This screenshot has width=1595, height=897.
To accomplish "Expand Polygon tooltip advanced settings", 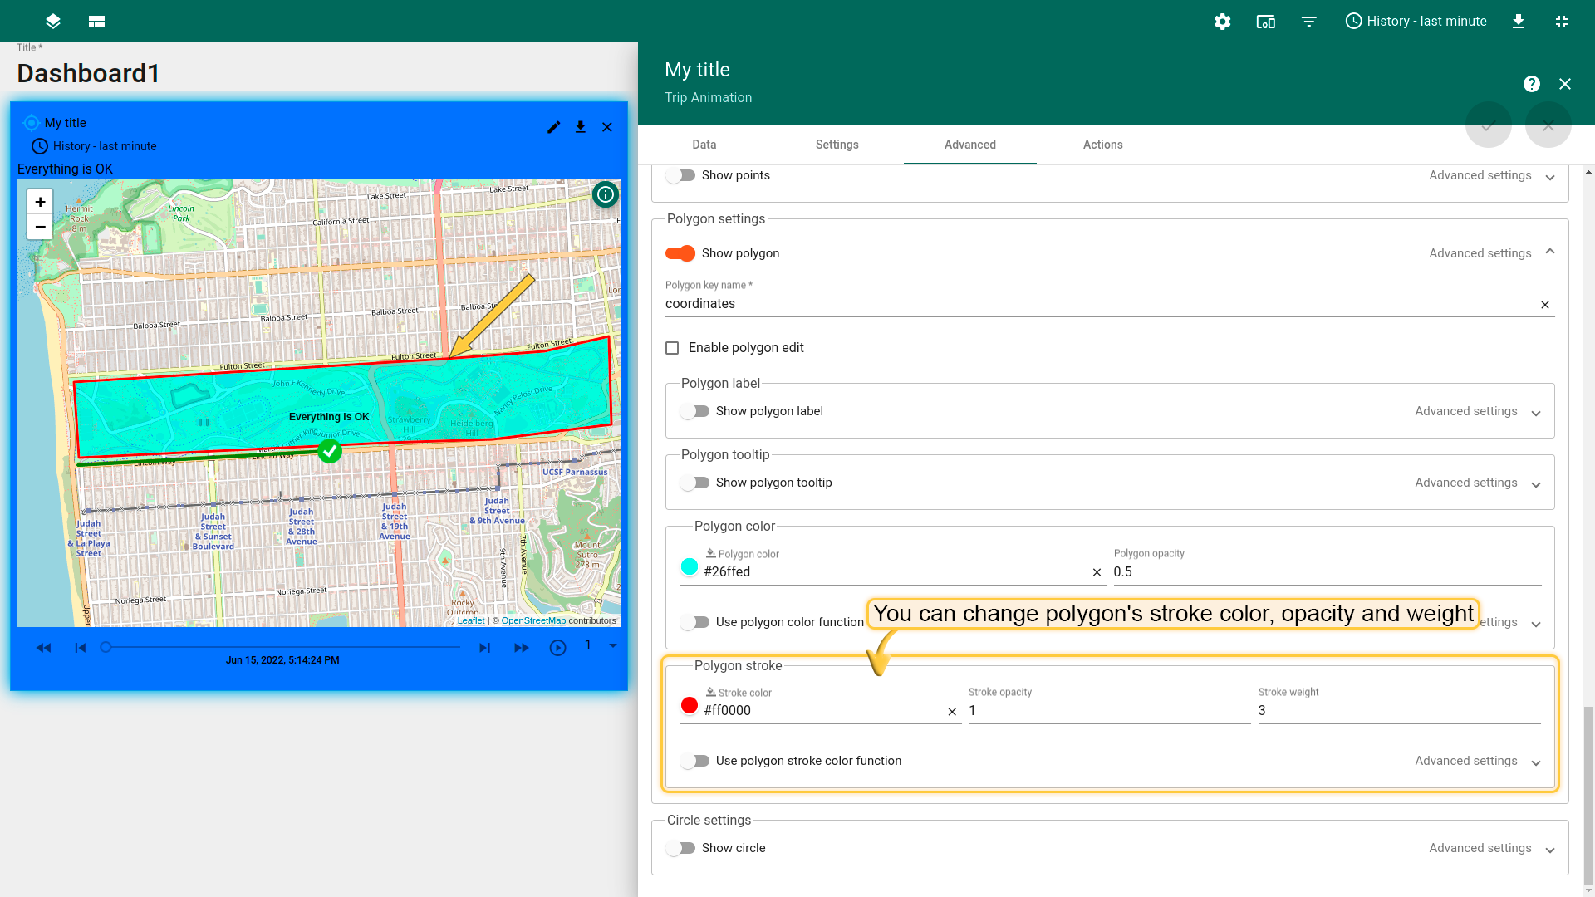I will tap(1536, 483).
